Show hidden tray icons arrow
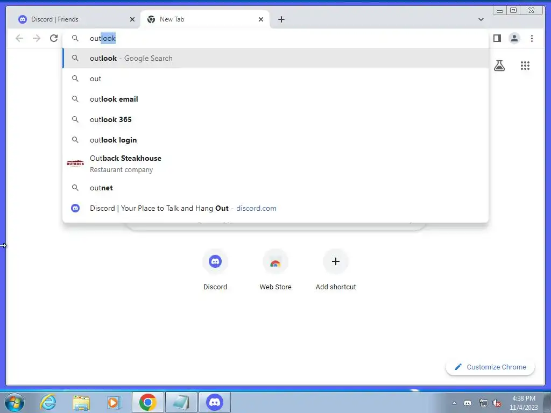The height and width of the screenshot is (413, 551). coord(454,403)
